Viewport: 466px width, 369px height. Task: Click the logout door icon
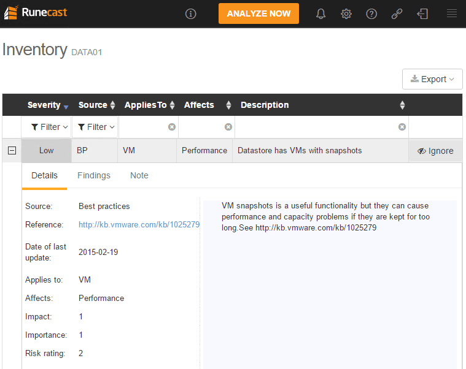coord(422,13)
